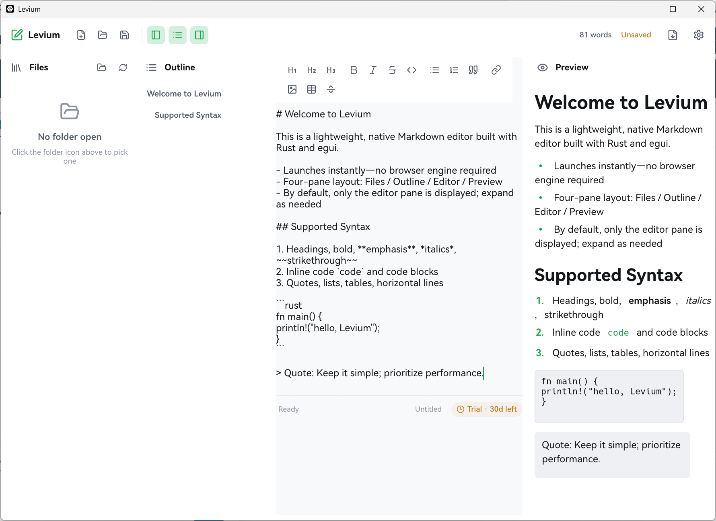Click the 81 words counter

click(595, 35)
